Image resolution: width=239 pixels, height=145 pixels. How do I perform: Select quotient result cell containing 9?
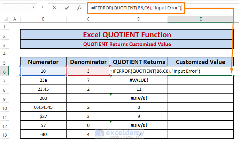tap(139, 116)
